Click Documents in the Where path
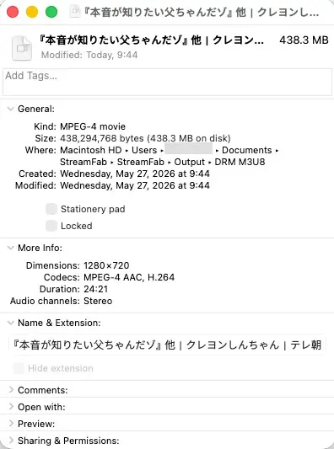The width and height of the screenshot is (334, 449). point(247,150)
